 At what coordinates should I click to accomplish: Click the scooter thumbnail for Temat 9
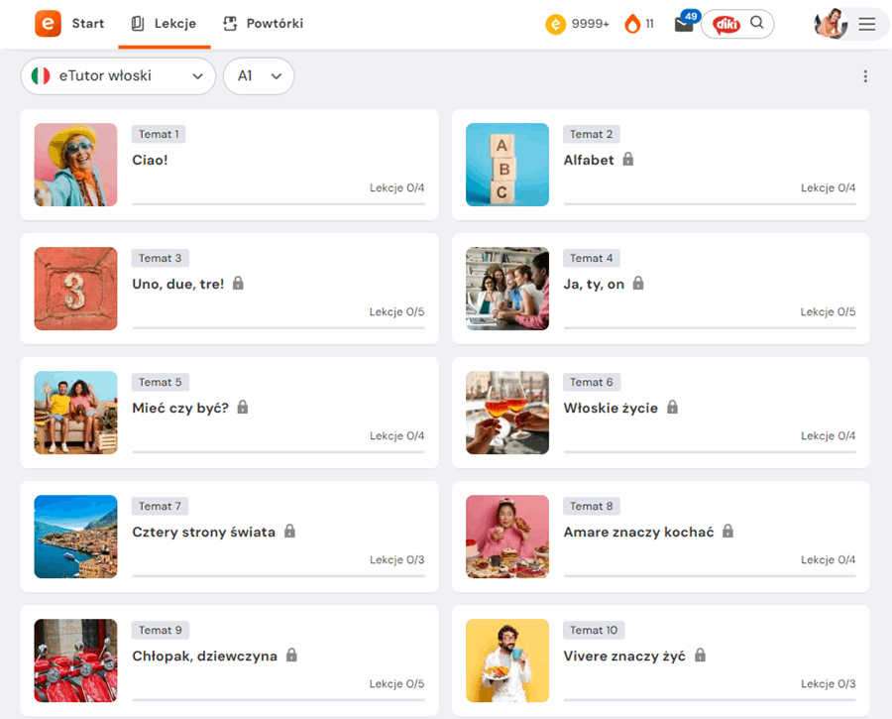pyautogui.click(x=75, y=660)
